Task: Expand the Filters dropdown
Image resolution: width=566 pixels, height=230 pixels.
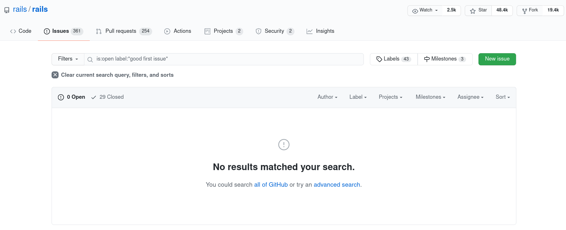Action: click(68, 59)
